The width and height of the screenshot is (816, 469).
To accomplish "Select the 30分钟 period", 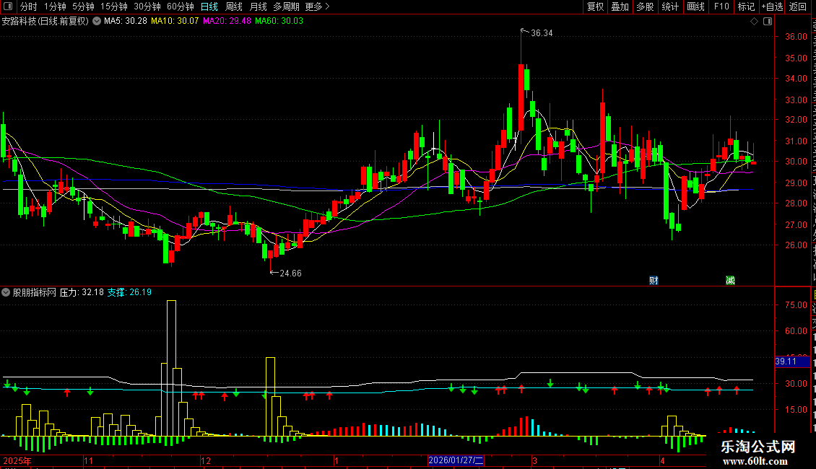I will (x=147, y=6).
